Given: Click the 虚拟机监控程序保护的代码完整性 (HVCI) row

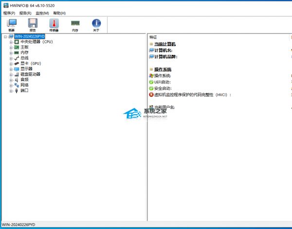Looking at the screenshot, I should click(193, 95).
